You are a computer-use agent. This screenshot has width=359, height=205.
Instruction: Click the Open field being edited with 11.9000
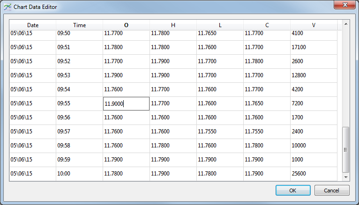(x=126, y=103)
